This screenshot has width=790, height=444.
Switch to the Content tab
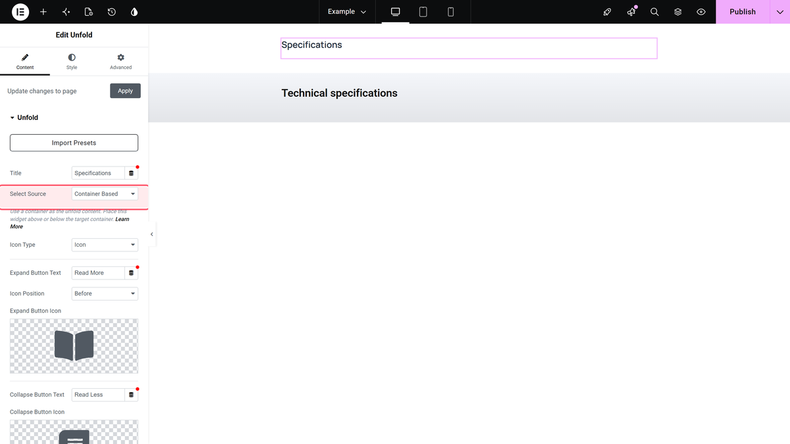tap(25, 62)
